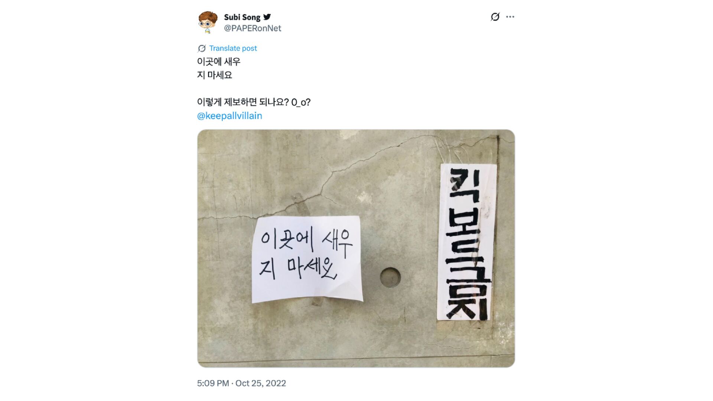Click the vertical black-lettered sign in photo

(467, 242)
